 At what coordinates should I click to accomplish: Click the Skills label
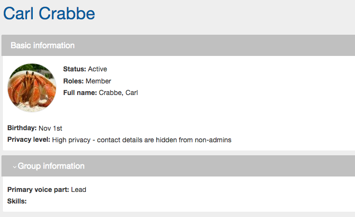(17, 201)
